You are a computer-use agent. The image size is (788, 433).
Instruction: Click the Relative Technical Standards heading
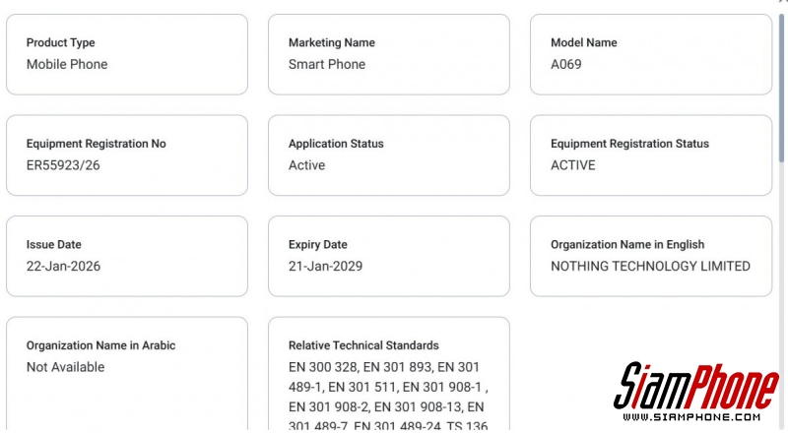363,346
